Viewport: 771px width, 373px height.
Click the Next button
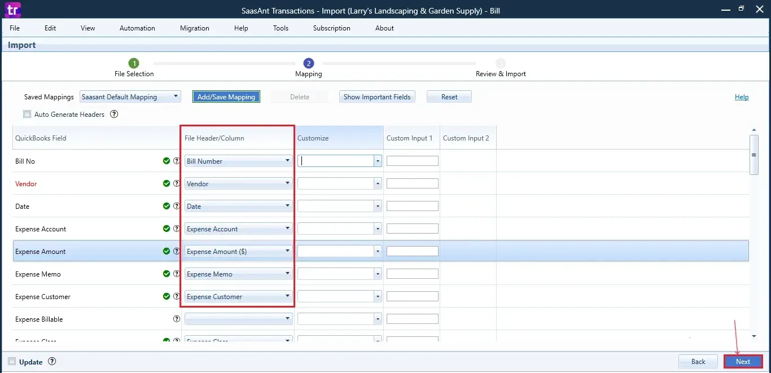[743, 362]
